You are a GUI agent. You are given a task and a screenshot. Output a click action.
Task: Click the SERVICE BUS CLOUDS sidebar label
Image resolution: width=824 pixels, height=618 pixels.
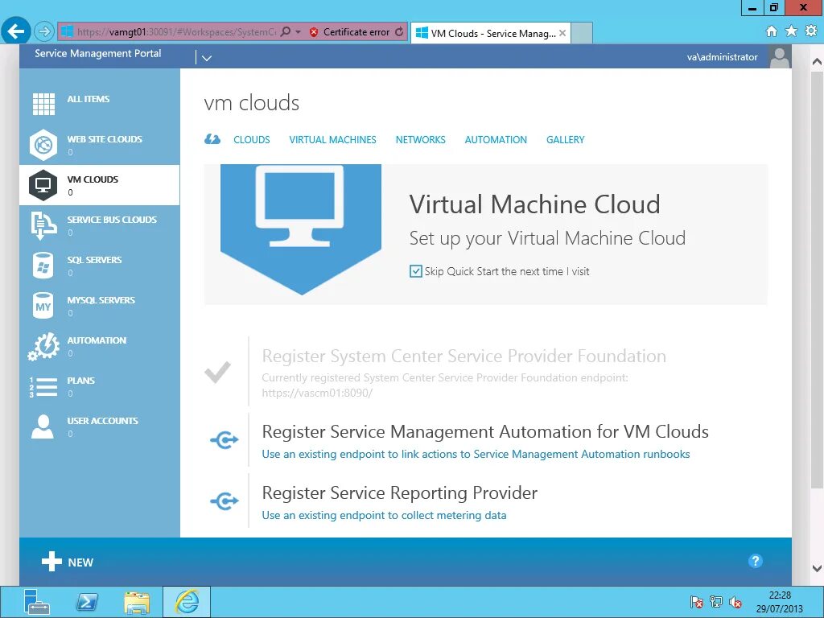pyautogui.click(x=112, y=220)
